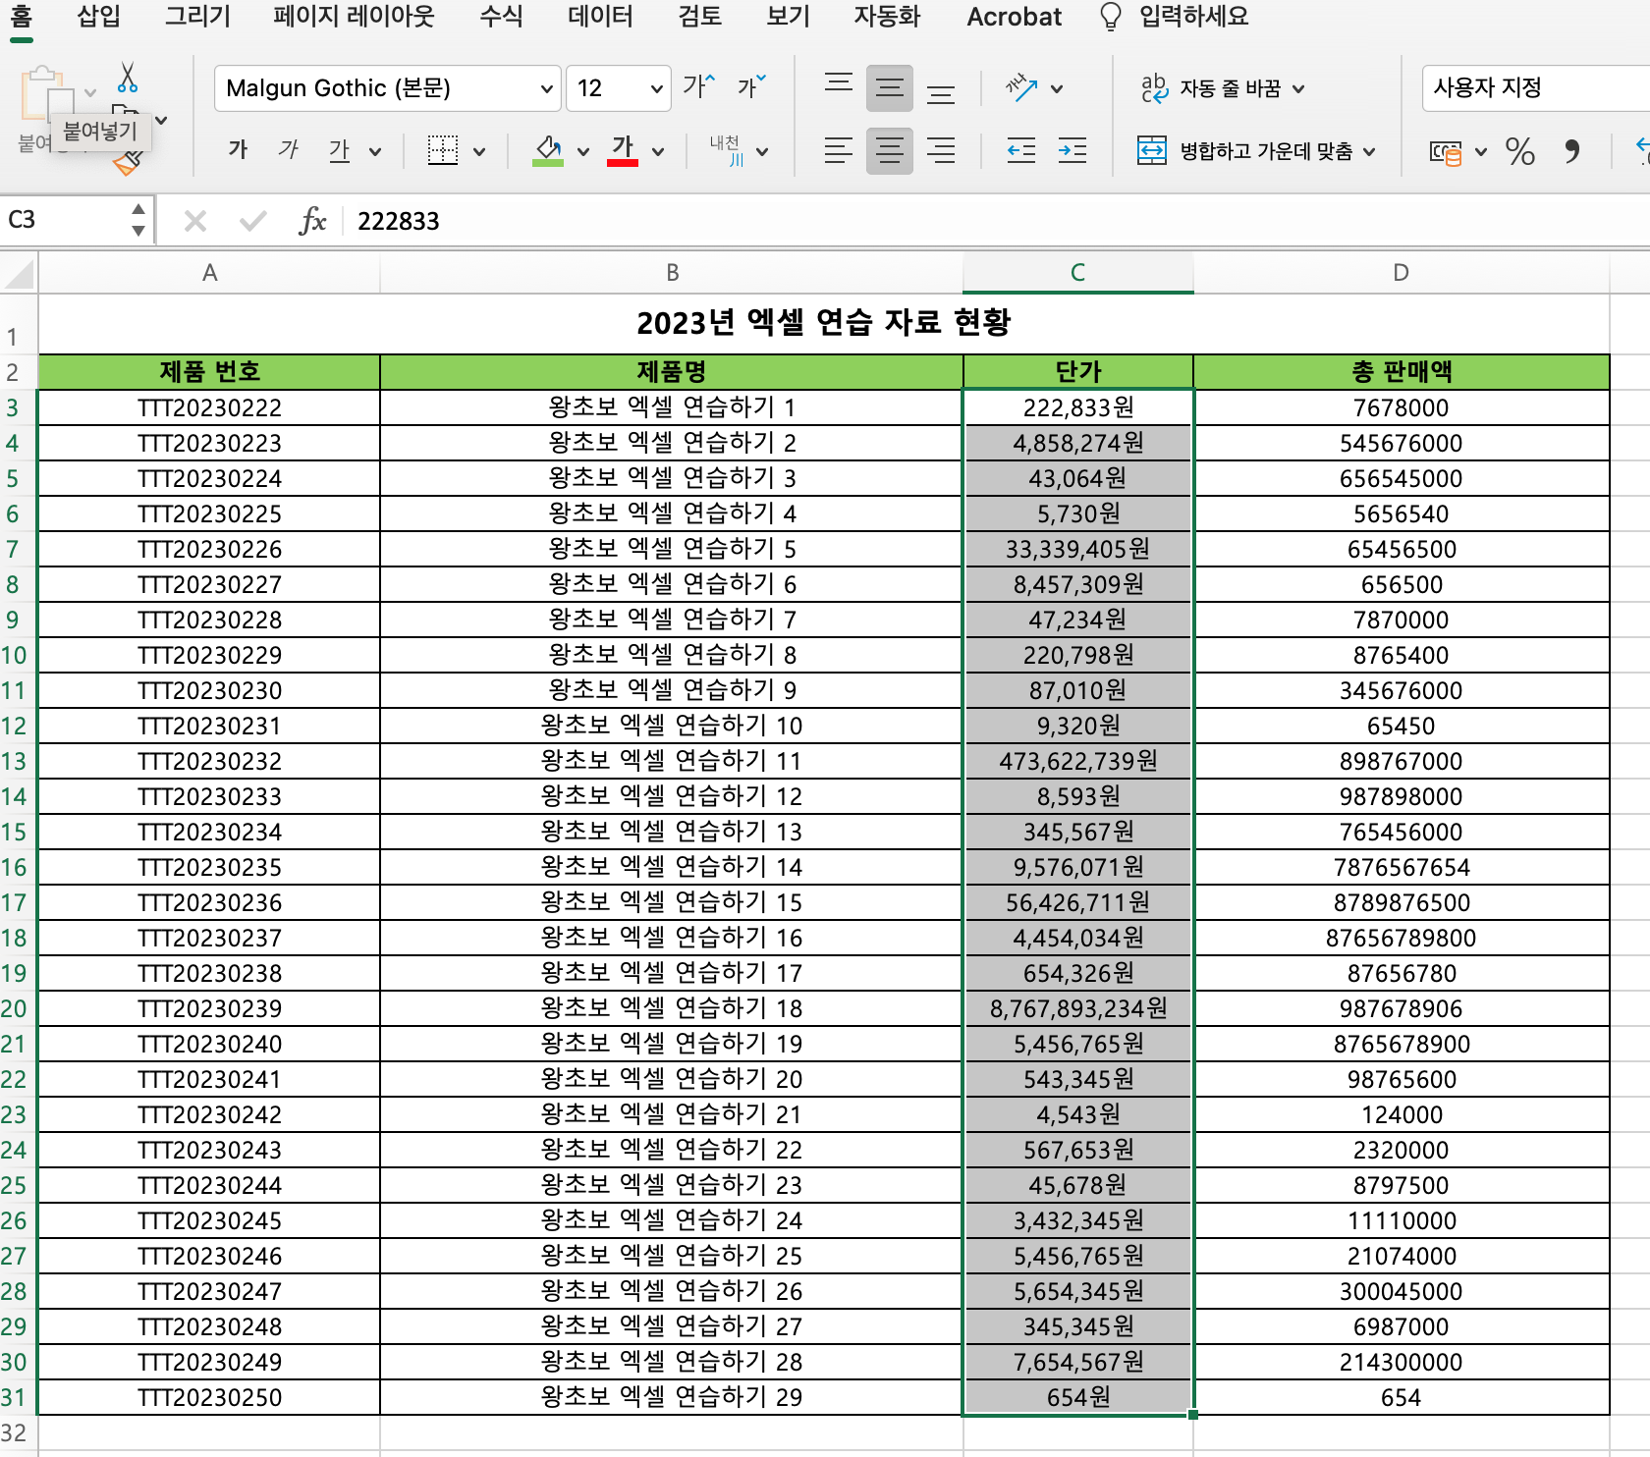This screenshot has width=1650, height=1457.
Task: Apply cell borders icon
Action: pyautogui.click(x=443, y=150)
